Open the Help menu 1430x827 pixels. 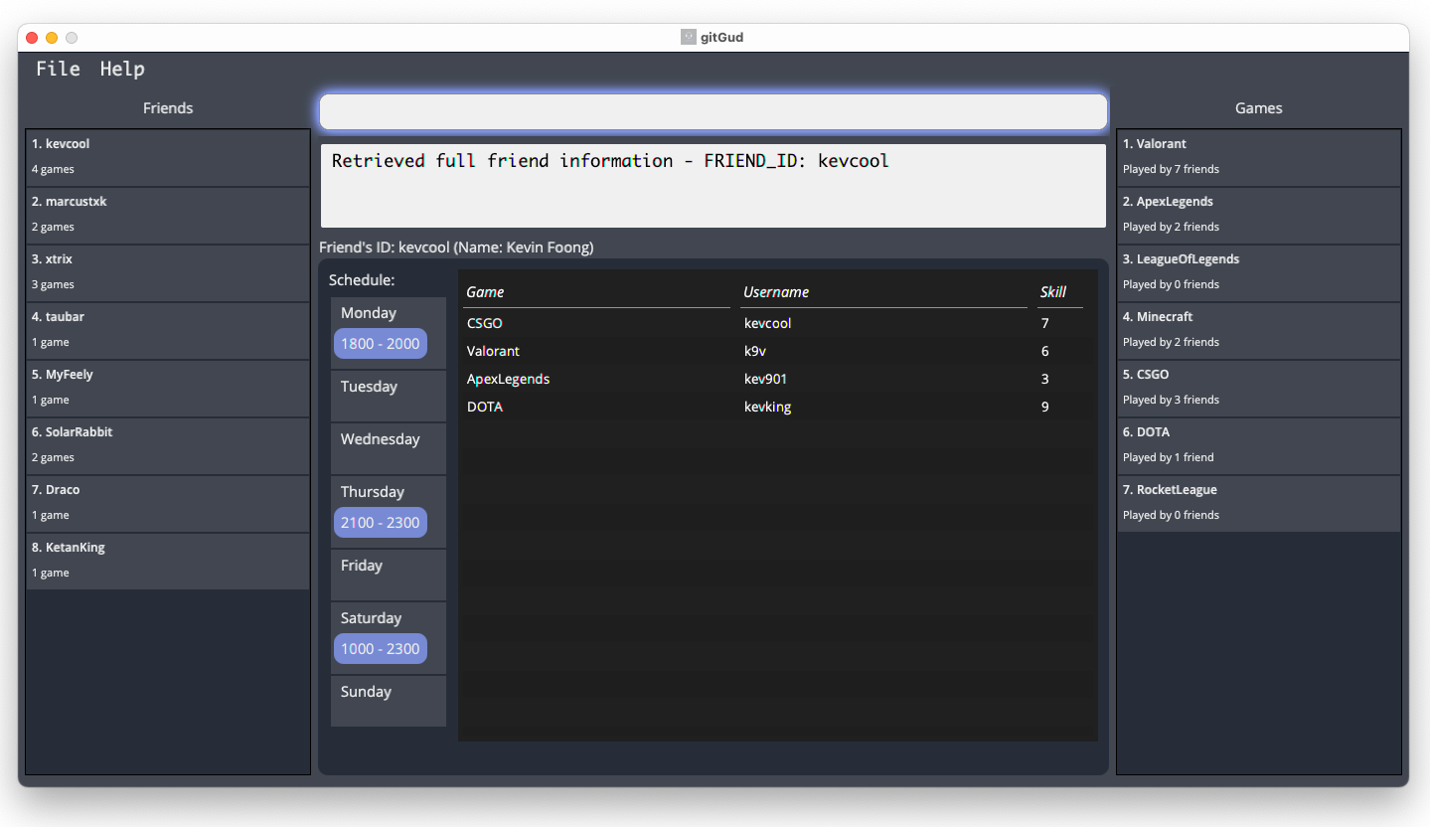(122, 69)
